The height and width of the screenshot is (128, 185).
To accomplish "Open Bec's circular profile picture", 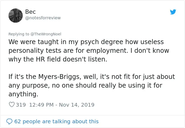I will pyautogui.click(x=16, y=16).
